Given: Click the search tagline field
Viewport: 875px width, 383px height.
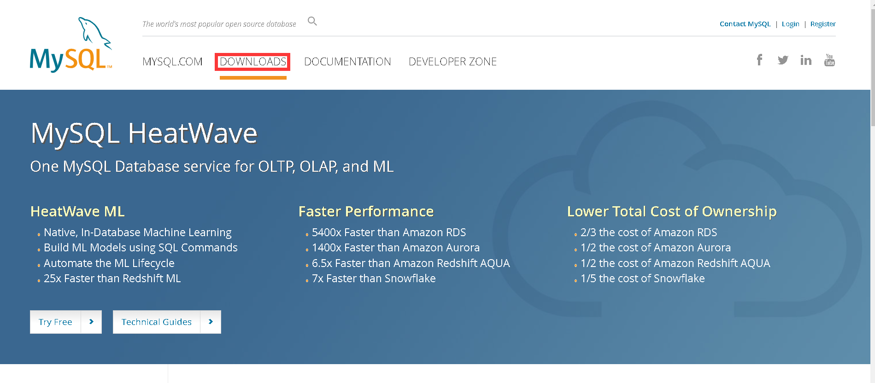Looking at the screenshot, I should [219, 24].
